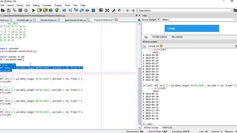Step return debug icon

[x=82, y=10]
